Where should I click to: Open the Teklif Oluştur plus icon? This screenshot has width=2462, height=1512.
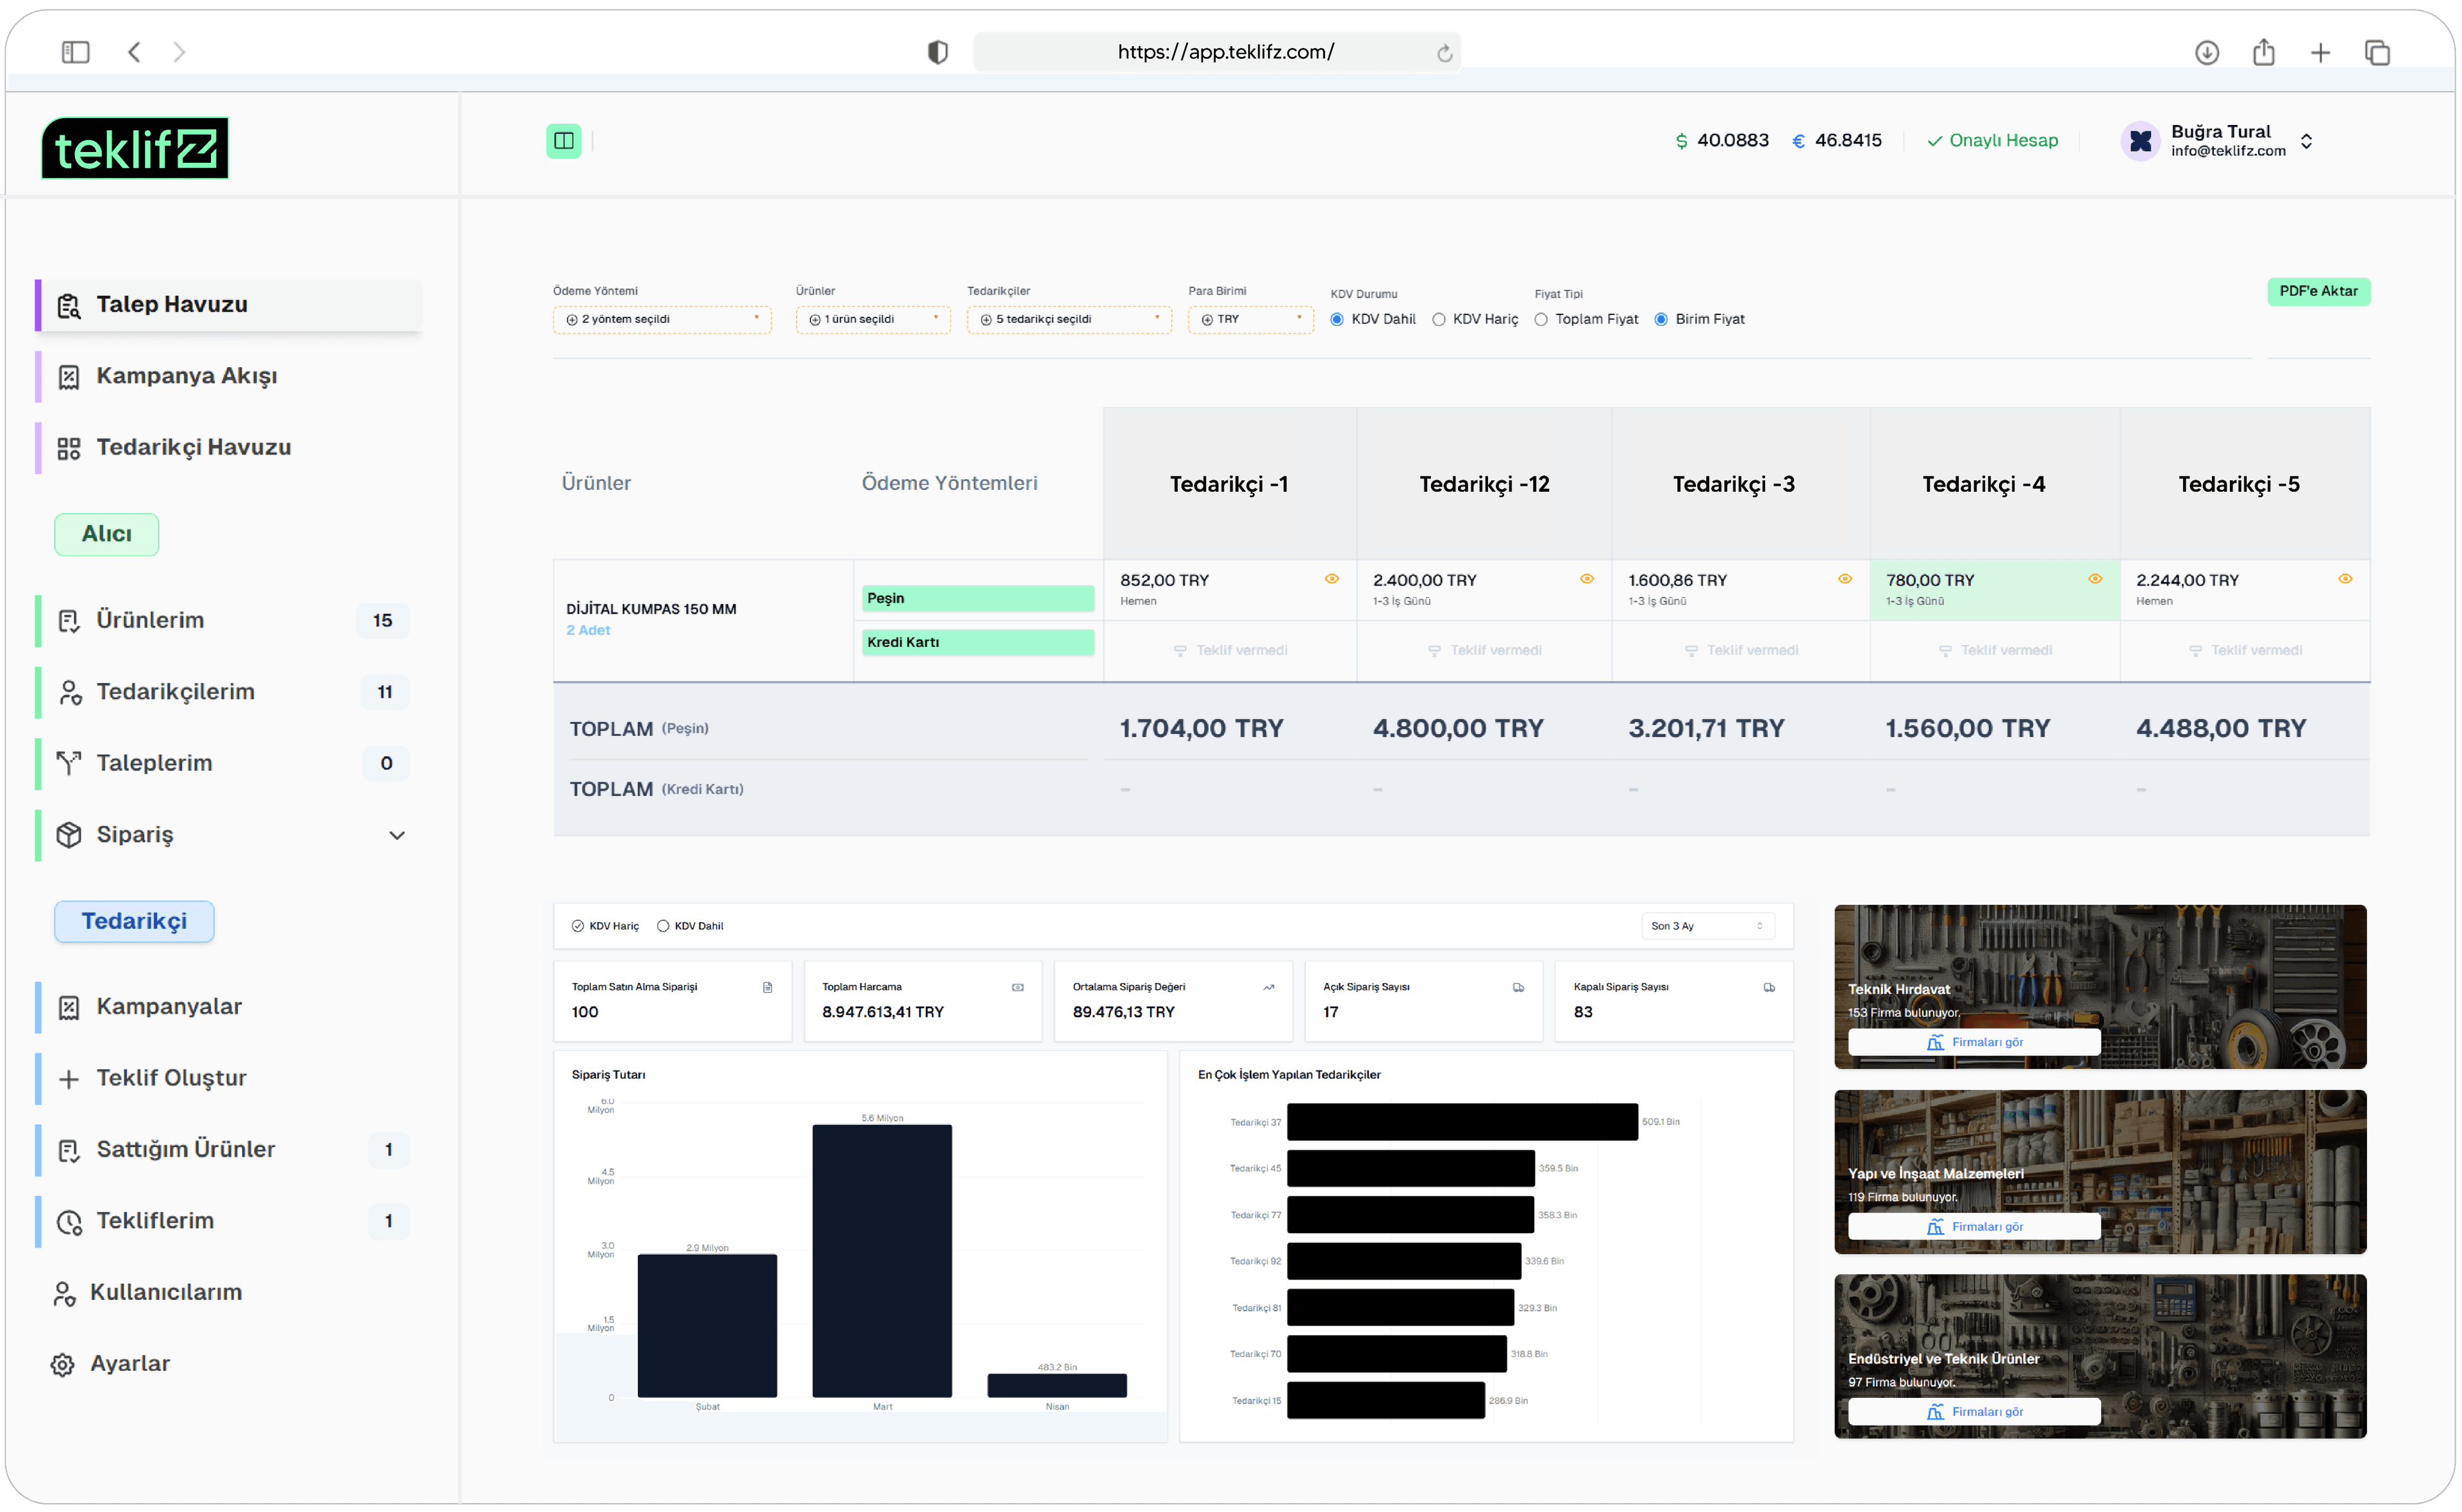[67, 1078]
